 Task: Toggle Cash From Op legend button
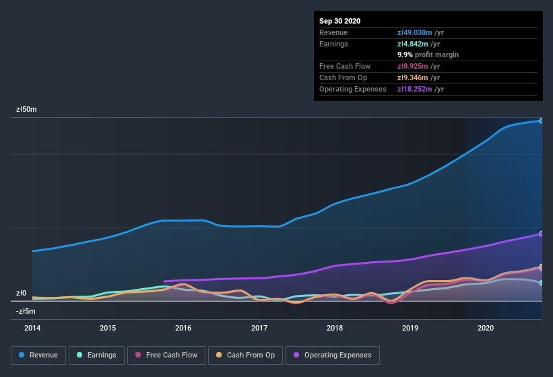pos(245,355)
